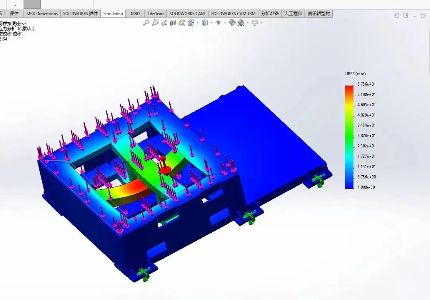Switch to the MBD Dimensions tab
The width and height of the screenshot is (430, 300).
pyautogui.click(x=42, y=14)
